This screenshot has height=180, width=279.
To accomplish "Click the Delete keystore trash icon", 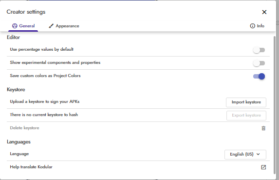I will (263, 128).
